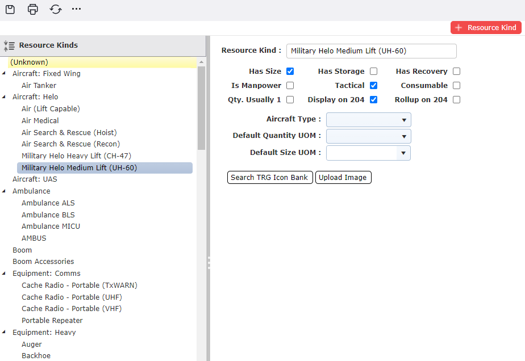
Task: Select Boom resource kind
Action: tap(22, 250)
